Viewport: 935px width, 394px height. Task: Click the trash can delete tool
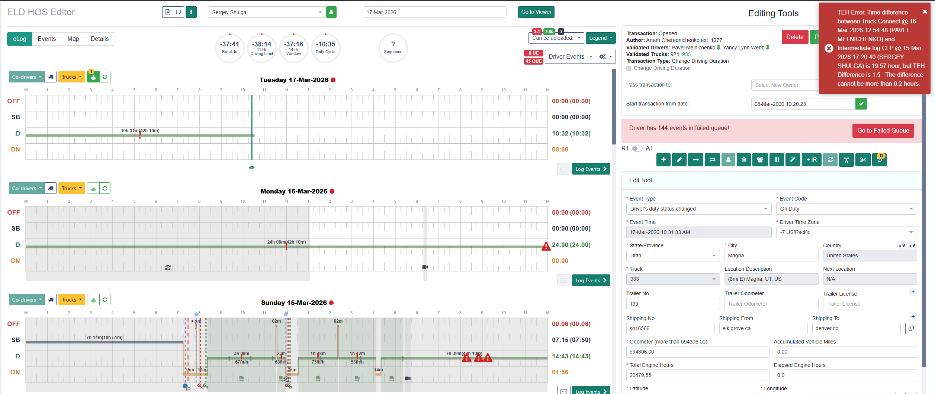[743, 160]
